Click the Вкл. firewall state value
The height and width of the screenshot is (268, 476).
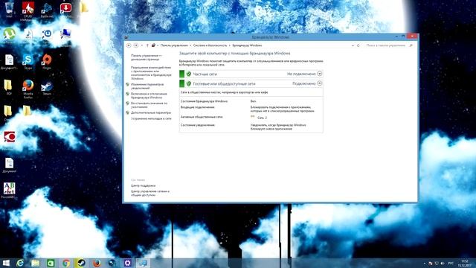[253, 101]
